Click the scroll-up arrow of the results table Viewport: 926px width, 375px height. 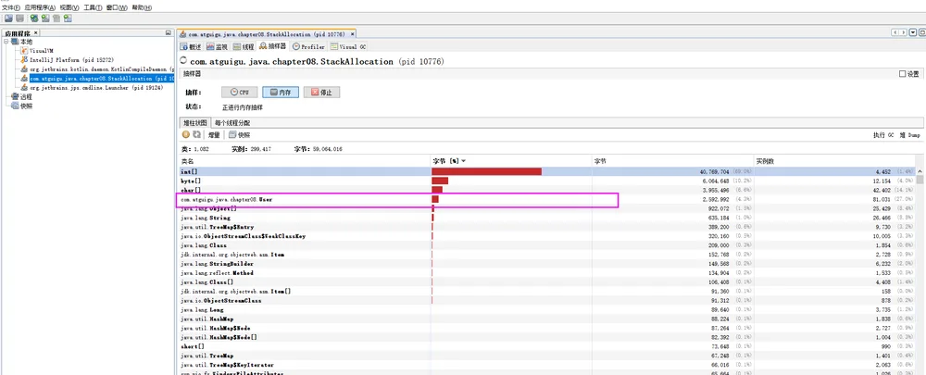(x=920, y=170)
